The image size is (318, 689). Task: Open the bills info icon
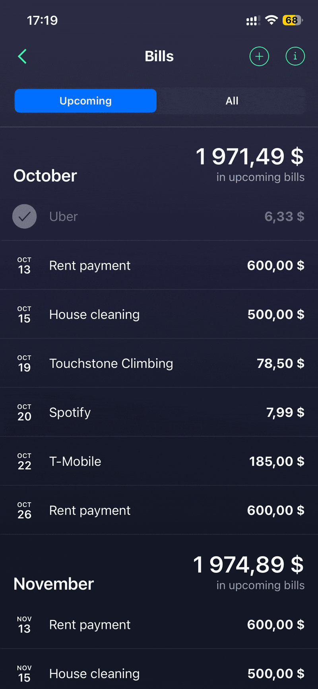click(x=295, y=57)
